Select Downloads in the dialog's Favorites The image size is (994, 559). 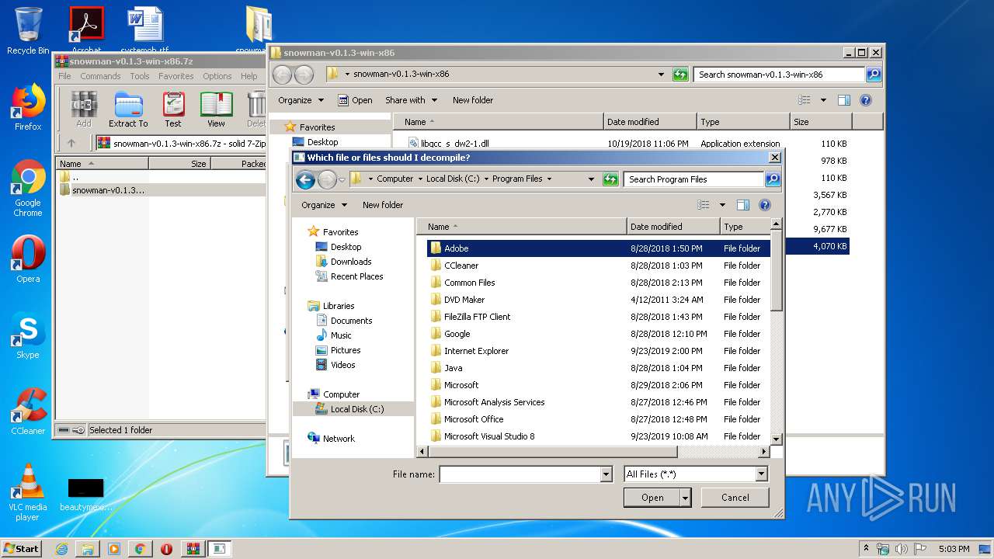[x=344, y=262]
